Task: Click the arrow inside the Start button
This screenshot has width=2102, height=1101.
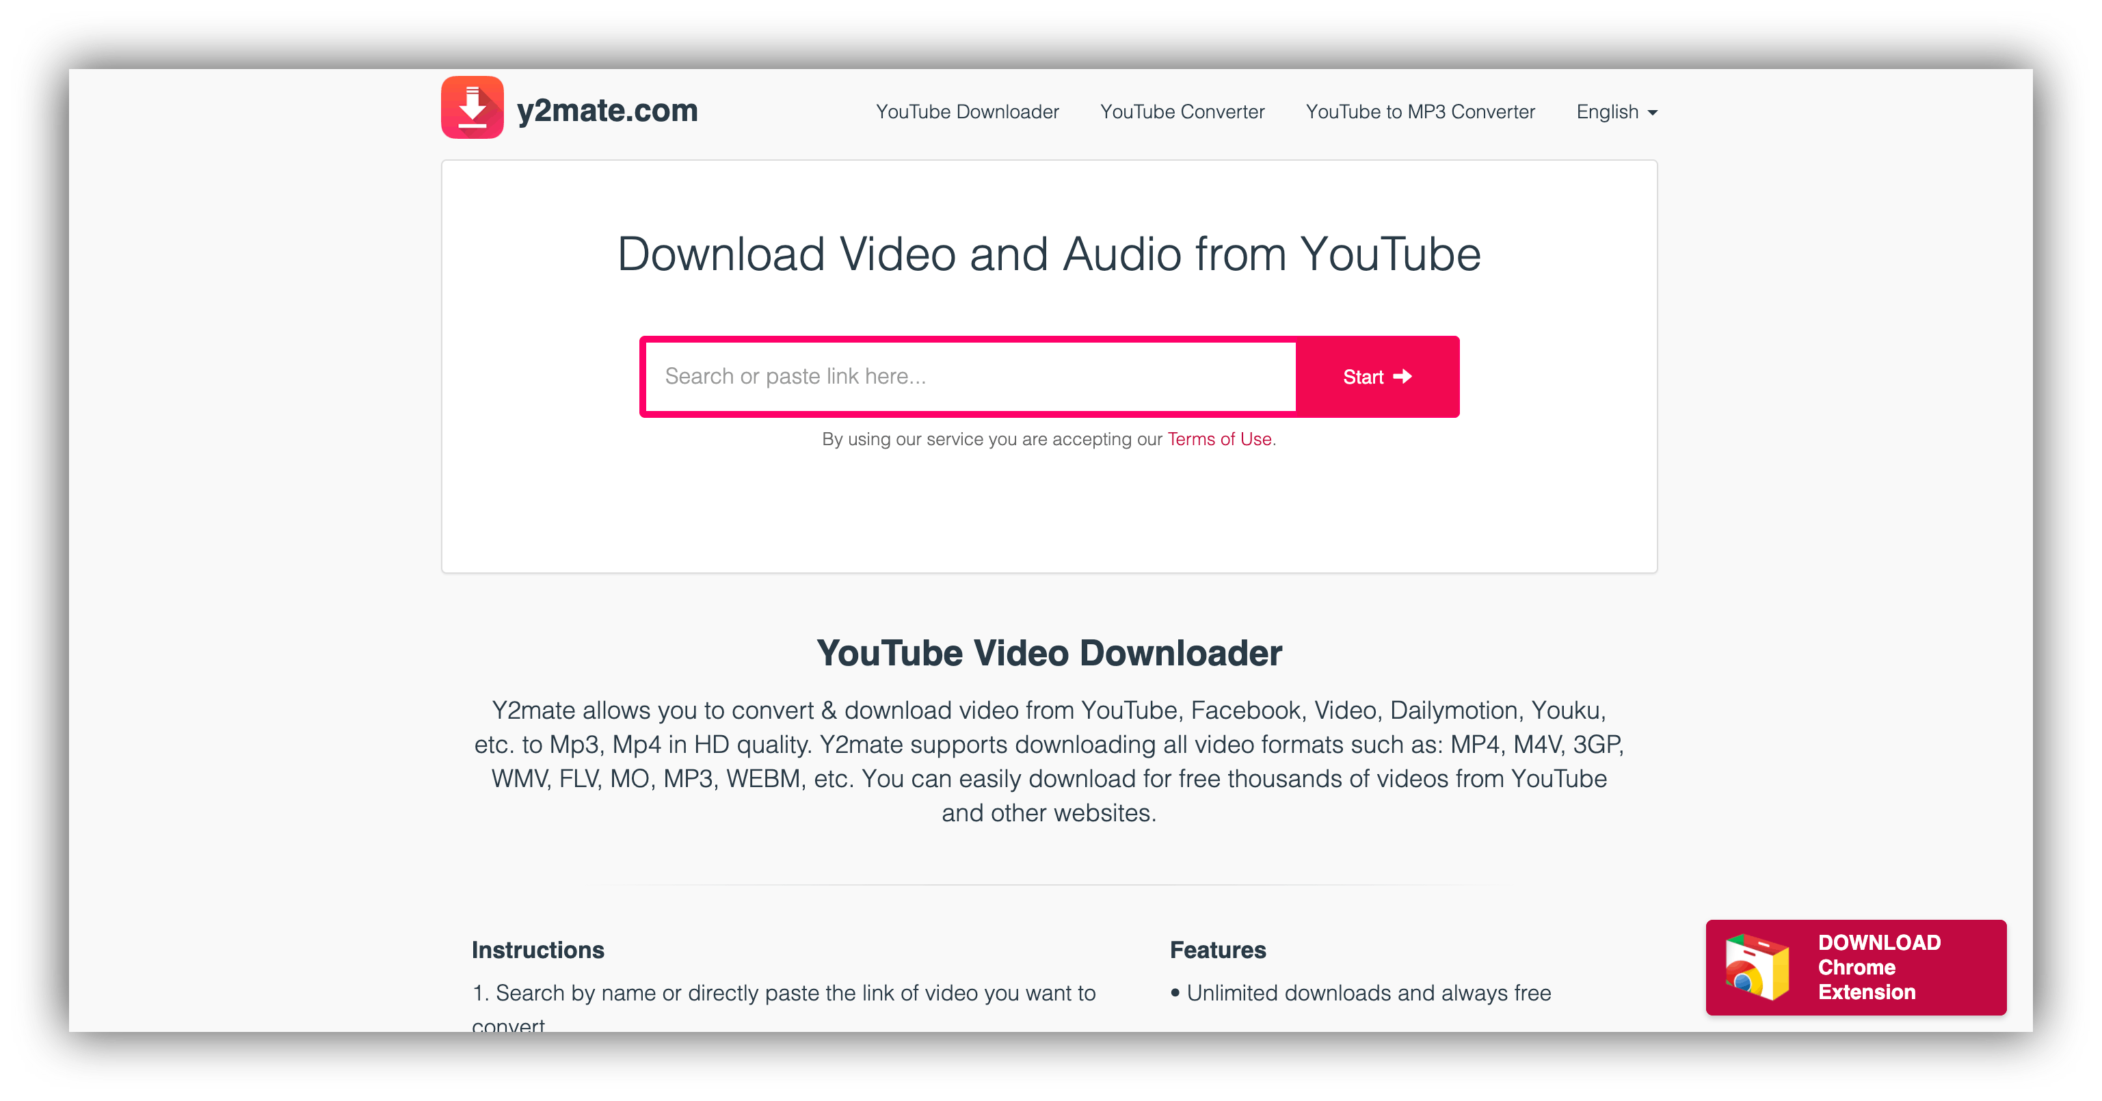Action: tap(1397, 375)
